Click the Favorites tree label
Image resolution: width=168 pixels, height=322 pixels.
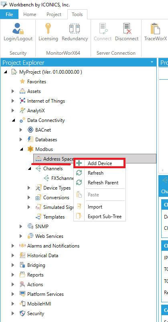(x=36, y=82)
